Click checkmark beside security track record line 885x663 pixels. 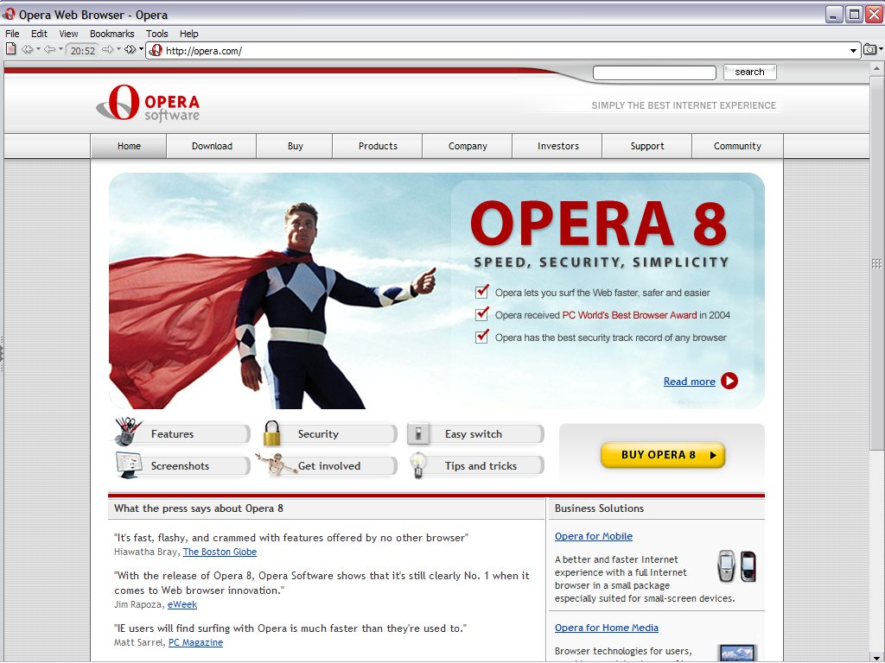tap(482, 337)
